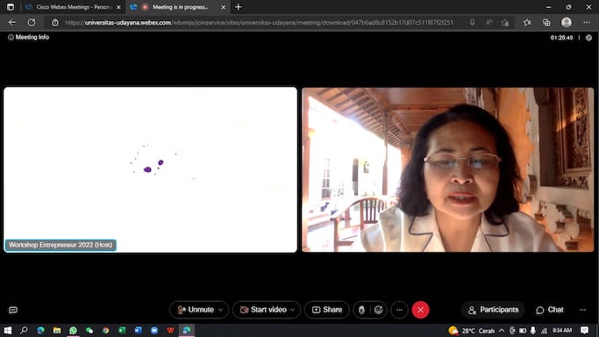The width and height of the screenshot is (599, 337).
Task: Open a new browser tab
Action: pos(238,7)
